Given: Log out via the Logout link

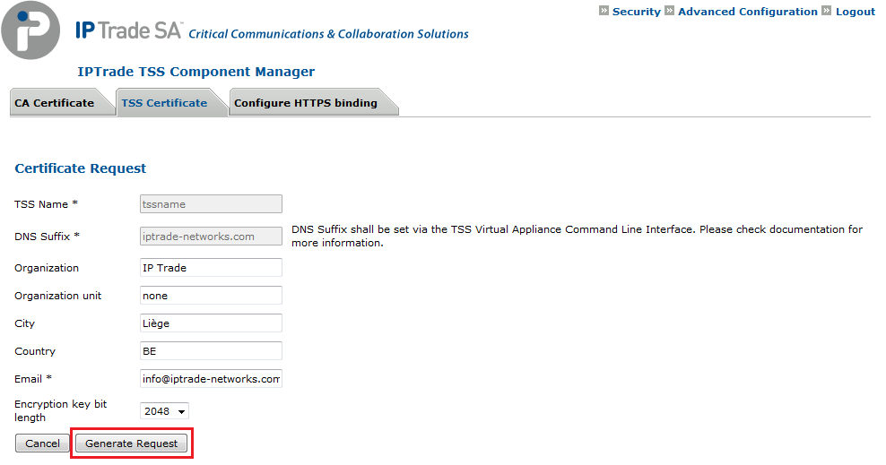Looking at the screenshot, I should (855, 12).
